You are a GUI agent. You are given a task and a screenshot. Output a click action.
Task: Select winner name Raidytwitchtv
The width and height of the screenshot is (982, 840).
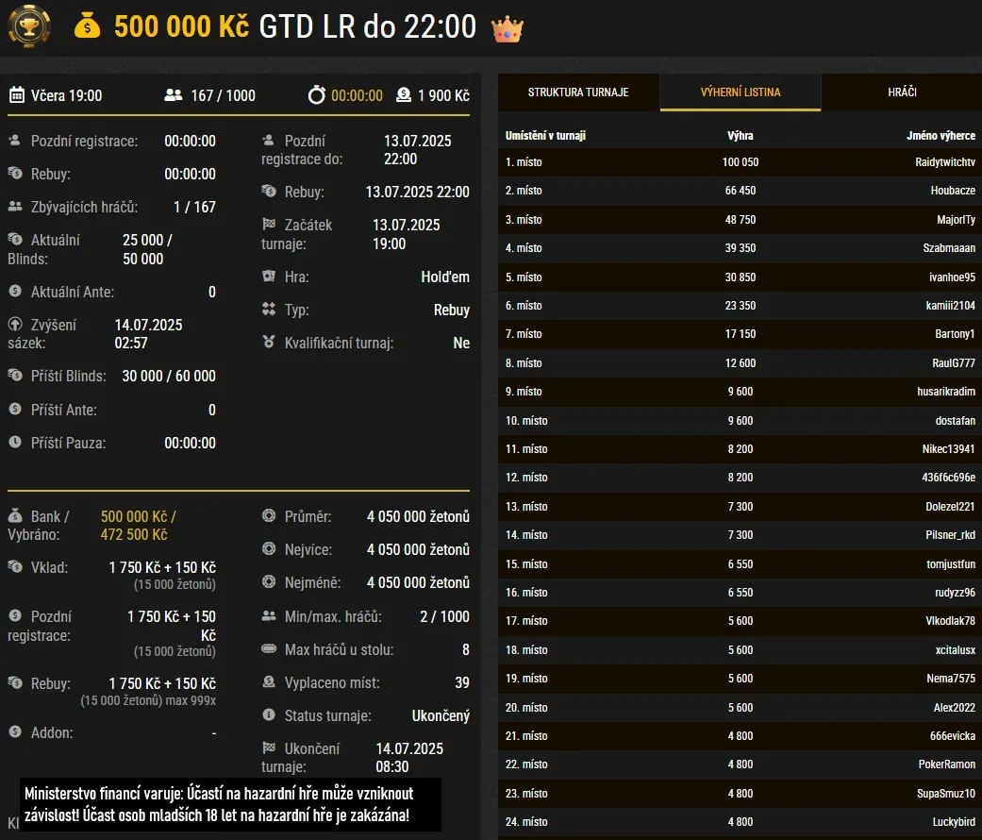coord(945,162)
